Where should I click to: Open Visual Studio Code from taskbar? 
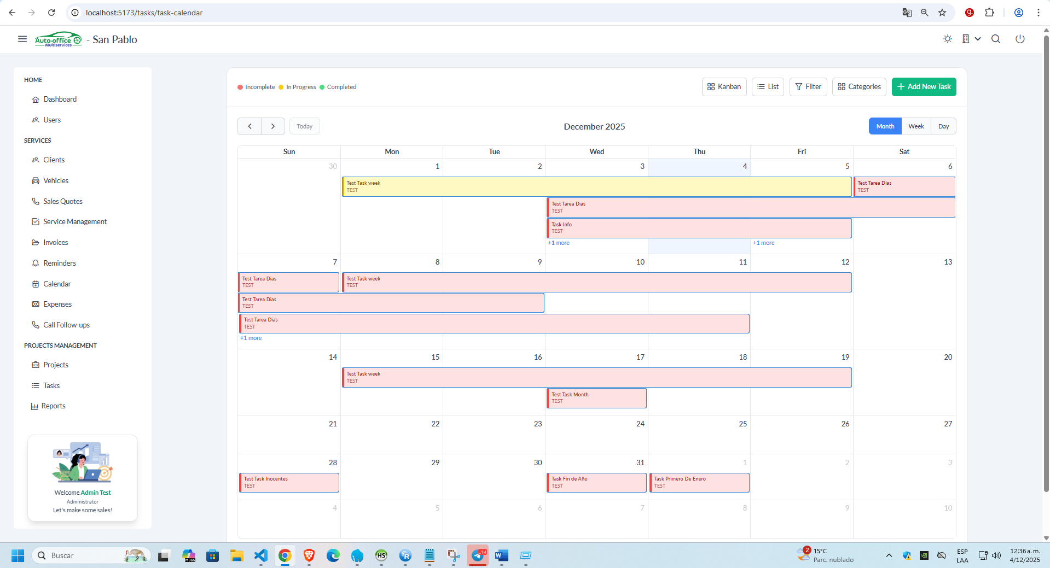point(261,555)
